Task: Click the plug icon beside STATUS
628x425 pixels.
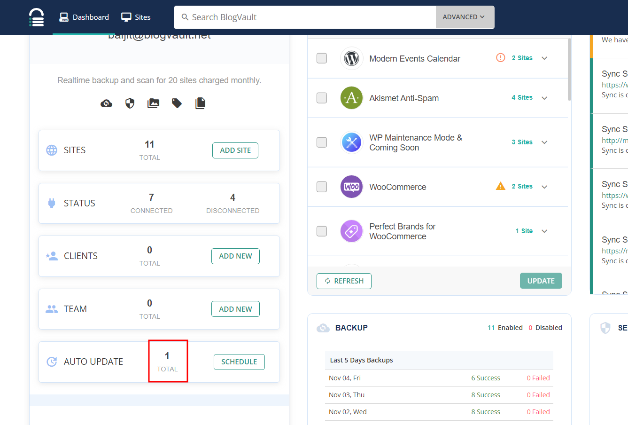Action: pos(52,203)
